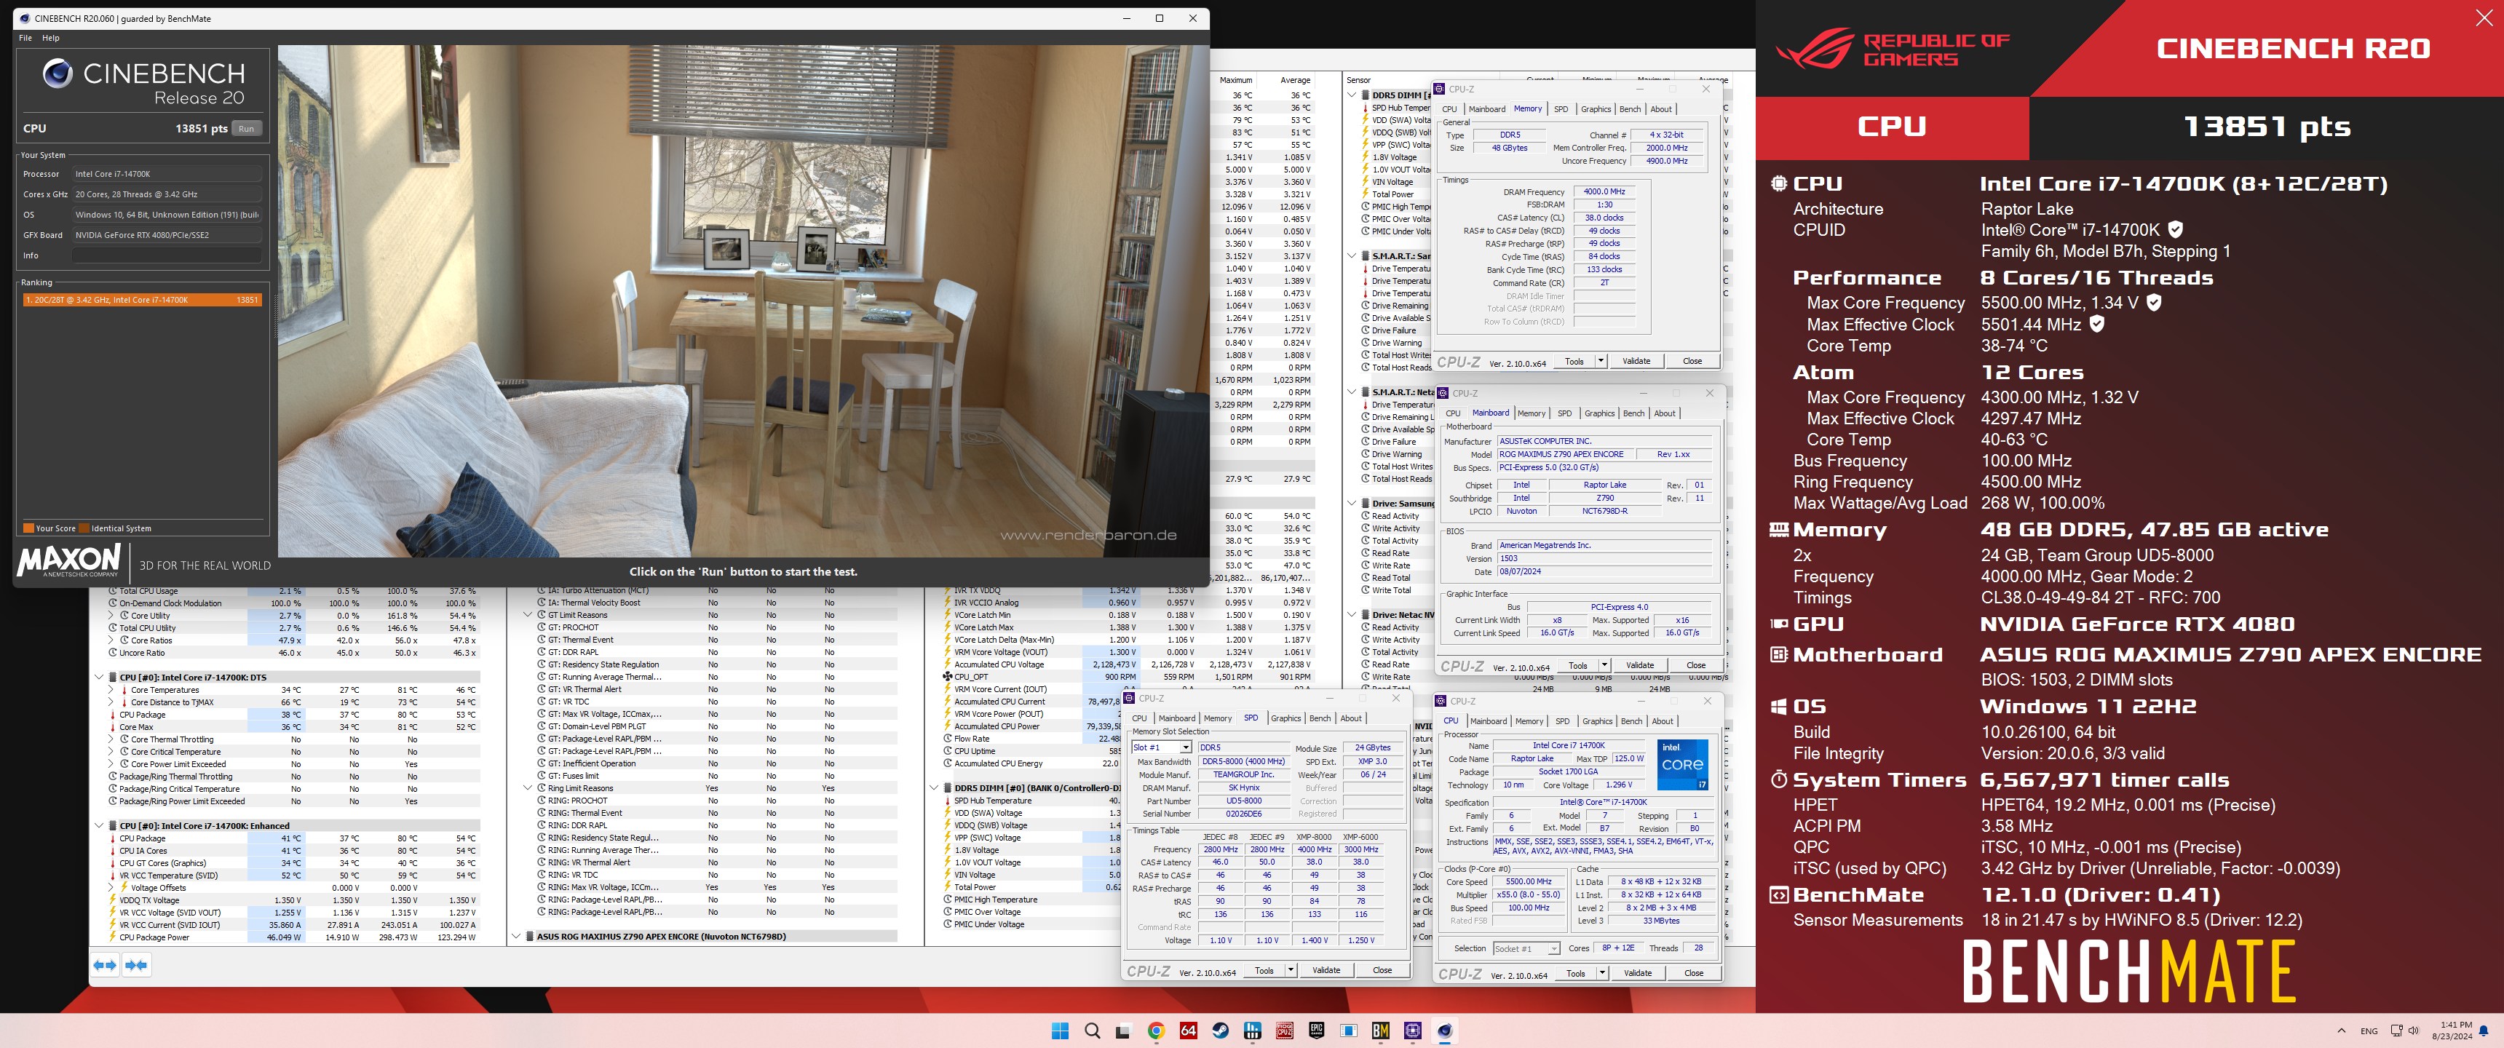The width and height of the screenshot is (2504, 1048).
Task: Collapse the CPU [#0] Enhanced sensor group
Action: [x=99, y=826]
